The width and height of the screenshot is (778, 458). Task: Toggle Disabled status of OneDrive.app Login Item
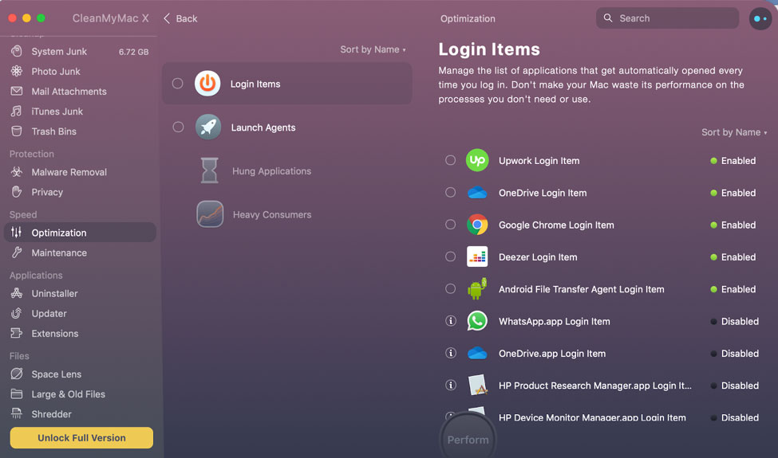734,354
